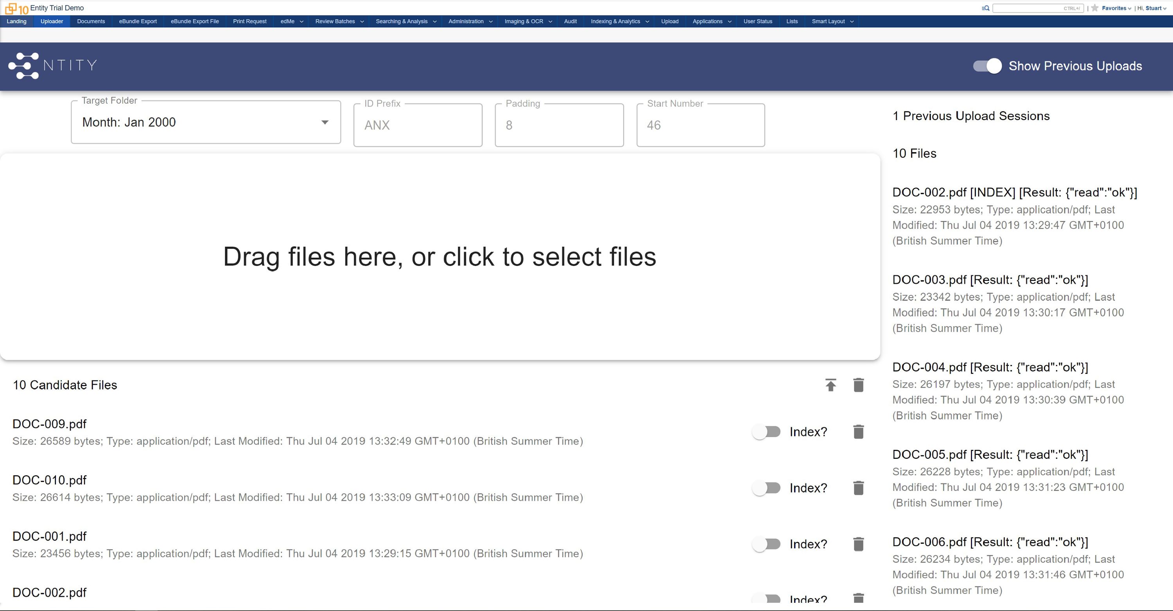Select the Uploader tab in the navigation bar
The height and width of the screenshot is (611, 1173).
click(52, 21)
